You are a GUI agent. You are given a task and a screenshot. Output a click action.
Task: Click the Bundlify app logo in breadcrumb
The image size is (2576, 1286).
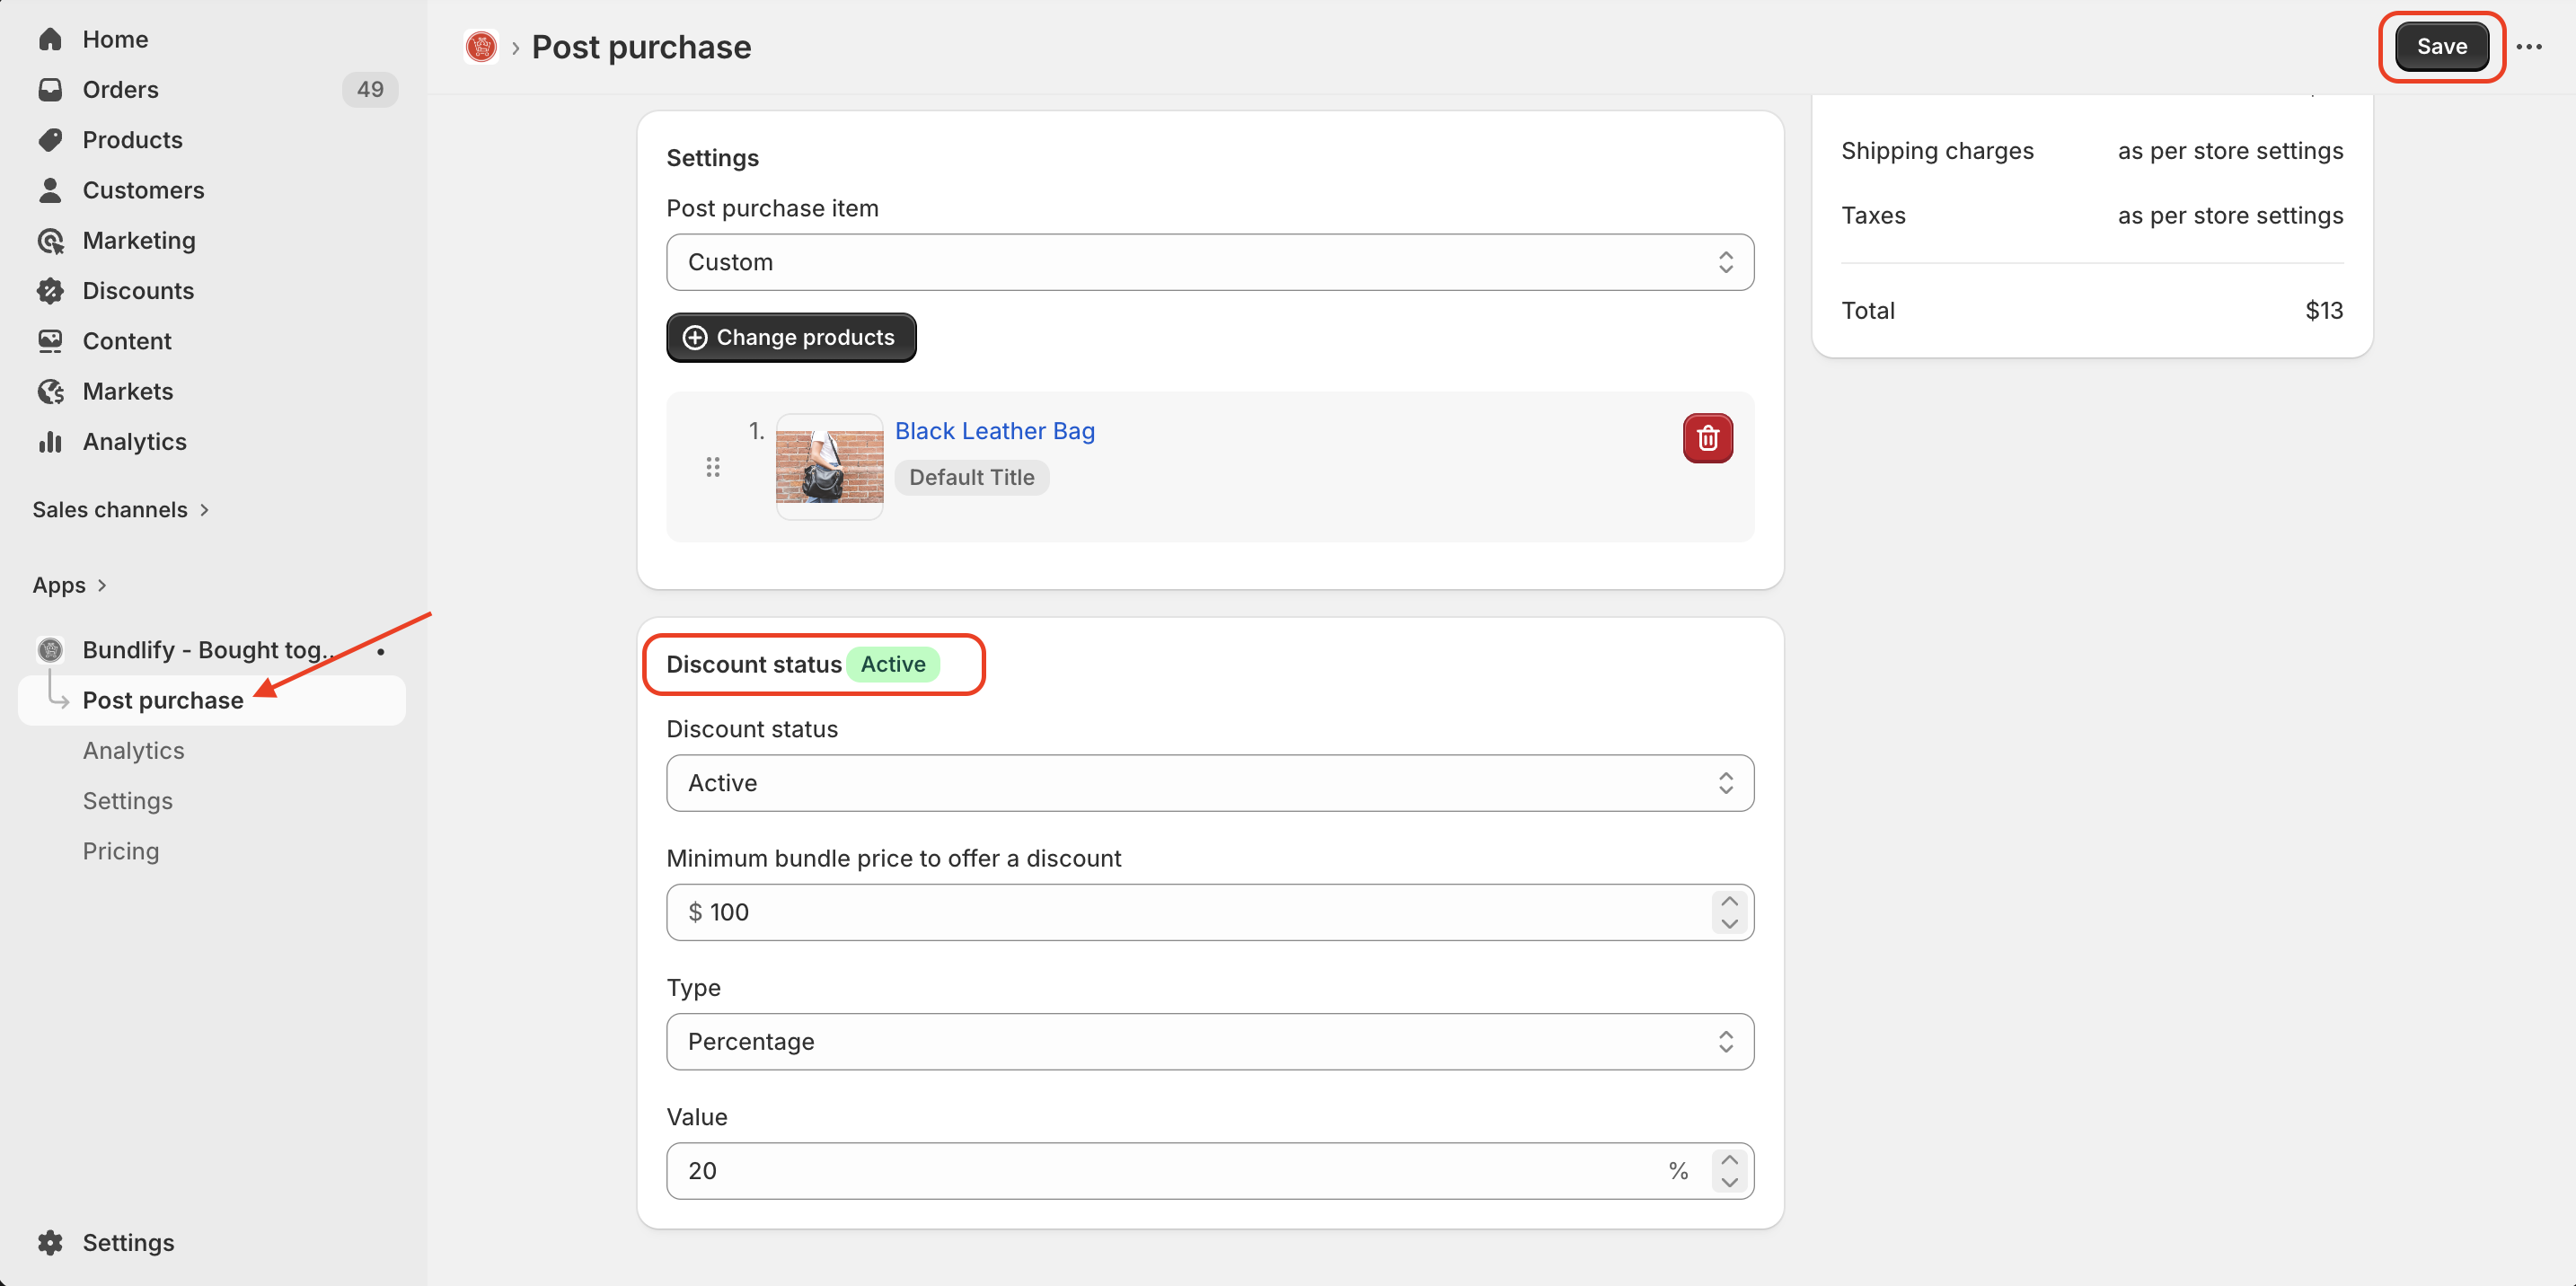click(x=481, y=47)
